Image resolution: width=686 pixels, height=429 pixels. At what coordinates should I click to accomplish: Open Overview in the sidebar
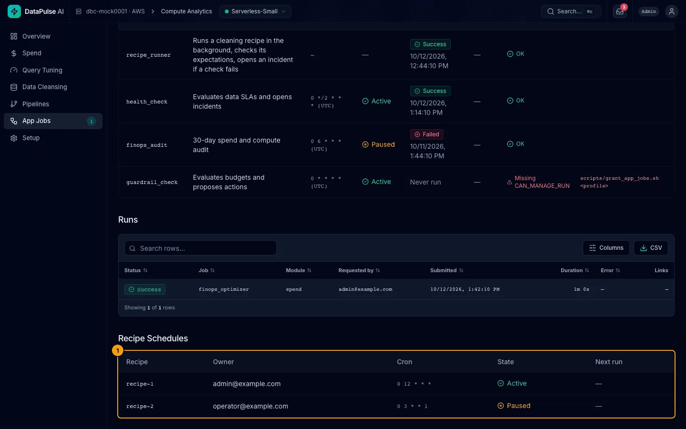pos(53,36)
